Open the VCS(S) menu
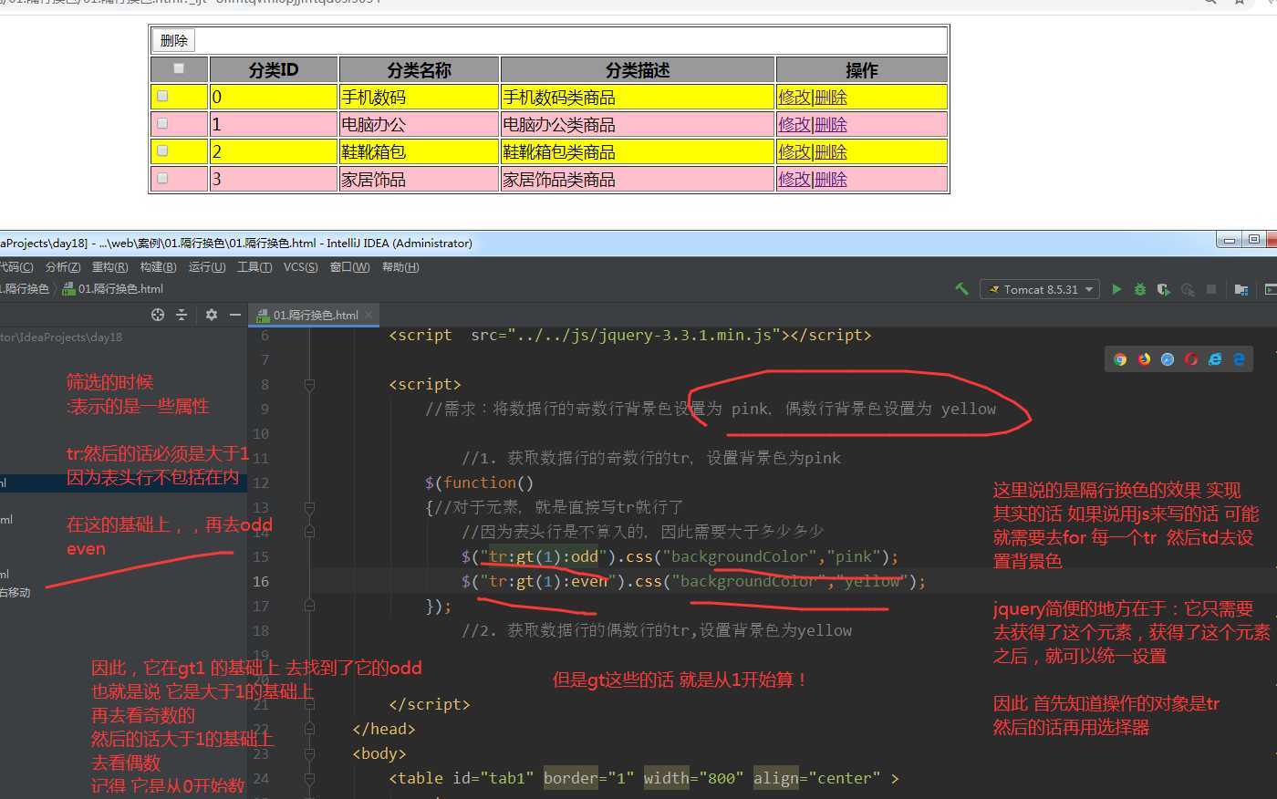The width and height of the screenshot is (1277, 799). [x=301, y=267]
